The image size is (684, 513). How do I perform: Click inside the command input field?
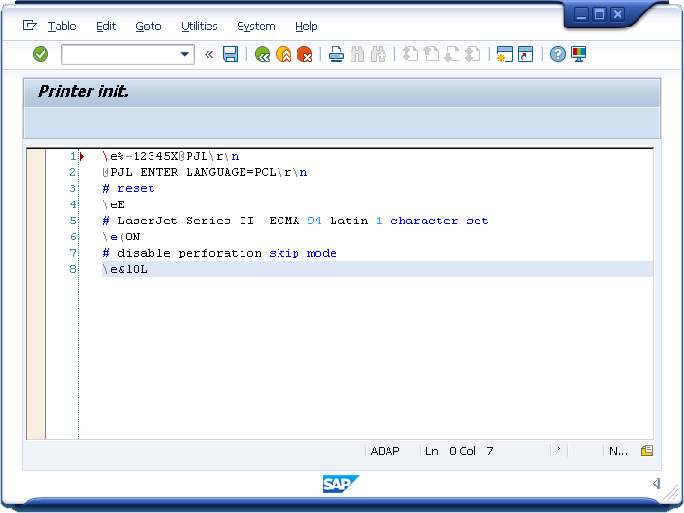pos(119,55)
